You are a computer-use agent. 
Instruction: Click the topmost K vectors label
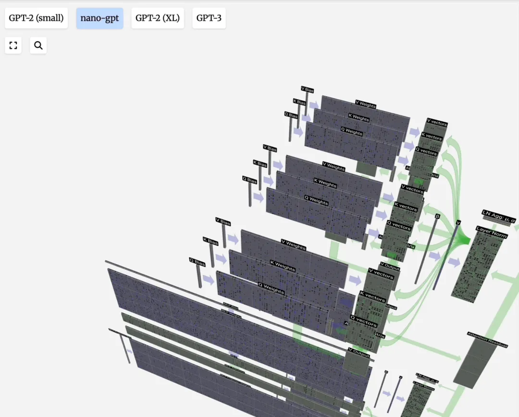coord(432,137)
